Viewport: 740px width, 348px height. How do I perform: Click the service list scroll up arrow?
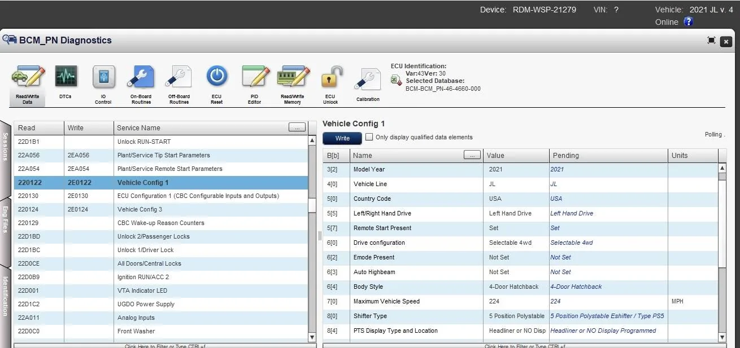312,140
